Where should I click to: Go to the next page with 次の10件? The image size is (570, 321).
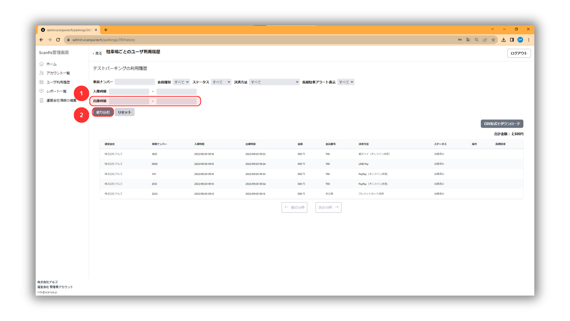(x=328, y=207)
